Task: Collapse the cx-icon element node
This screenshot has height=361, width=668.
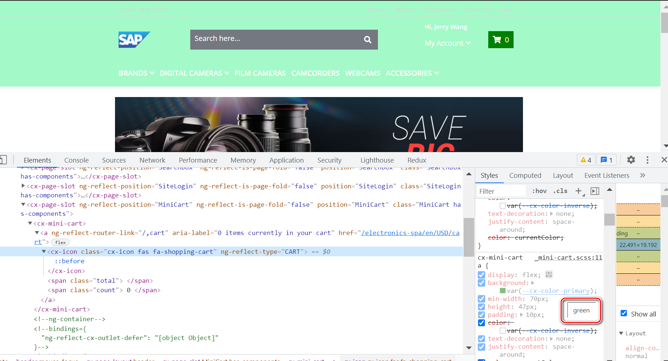Action: point(44,251)
